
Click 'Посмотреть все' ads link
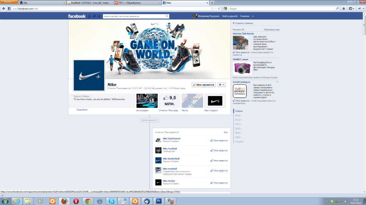tap(272, 30)
